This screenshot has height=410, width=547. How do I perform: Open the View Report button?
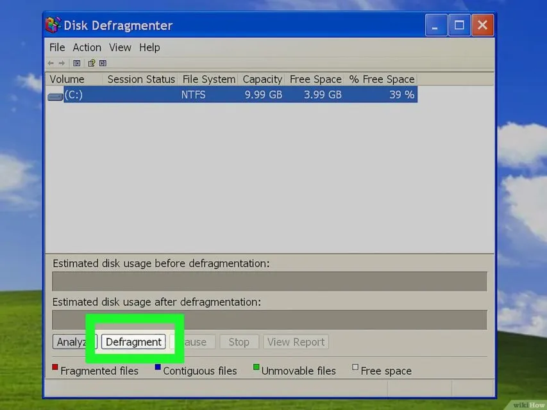coord(296,341)
